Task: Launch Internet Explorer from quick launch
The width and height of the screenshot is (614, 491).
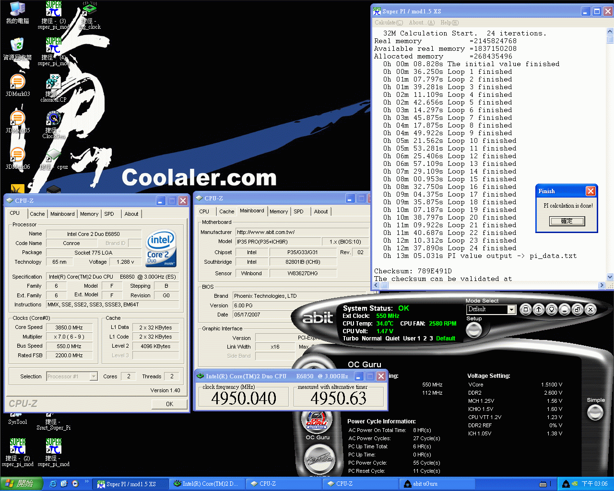Action: pos(53,484)
